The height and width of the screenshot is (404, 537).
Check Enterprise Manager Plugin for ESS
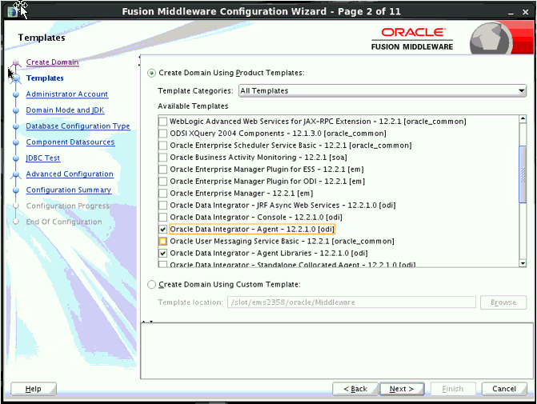(163, 169)
